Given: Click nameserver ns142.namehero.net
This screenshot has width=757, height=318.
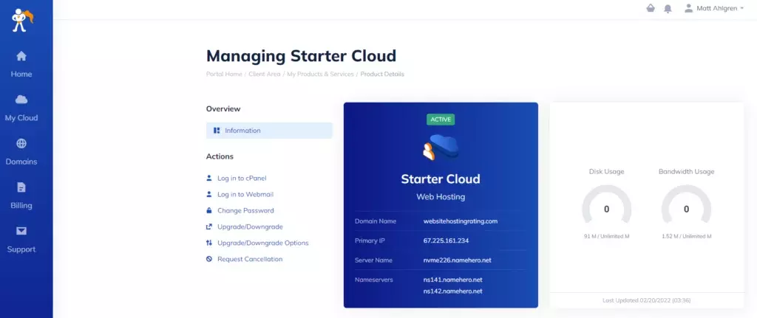Looking at the screenshot, I should tap(453, 291).
